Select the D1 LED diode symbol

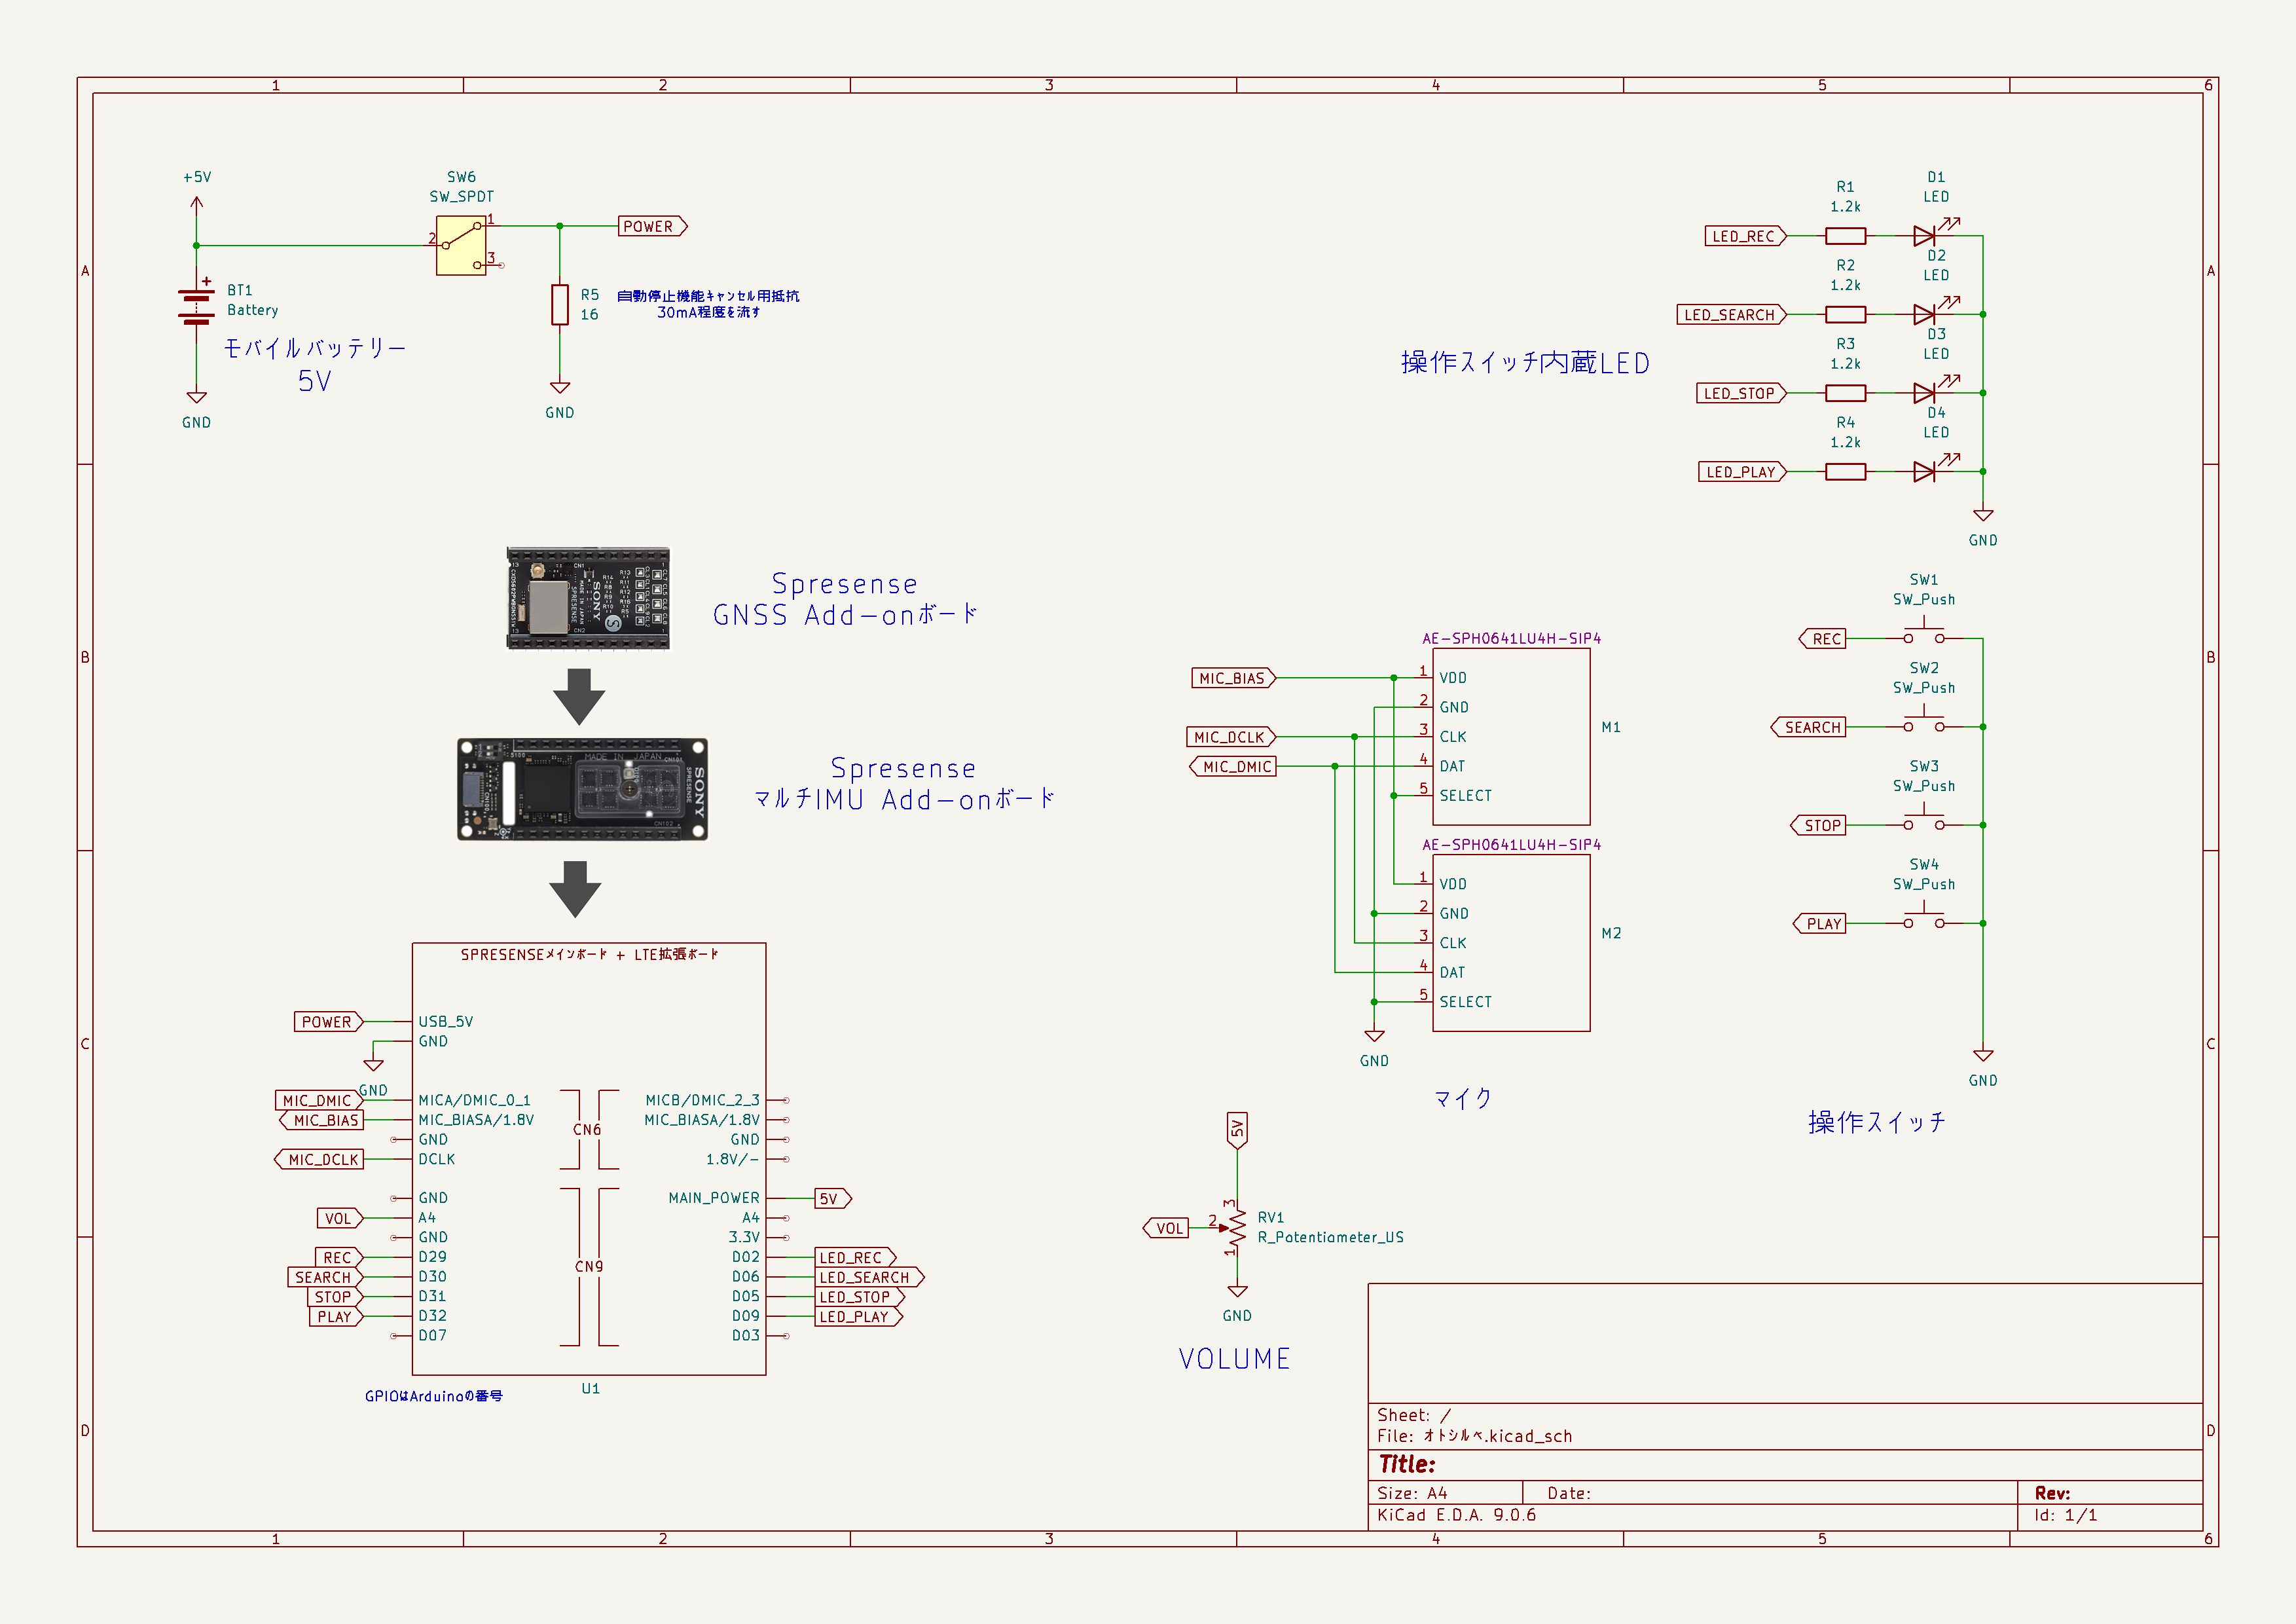tap(1924, 236)
